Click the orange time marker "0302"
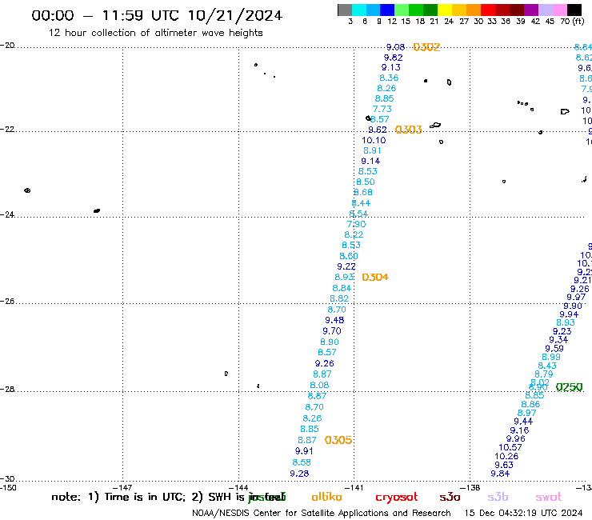This screenshot has height=520, width=592. 426,47
